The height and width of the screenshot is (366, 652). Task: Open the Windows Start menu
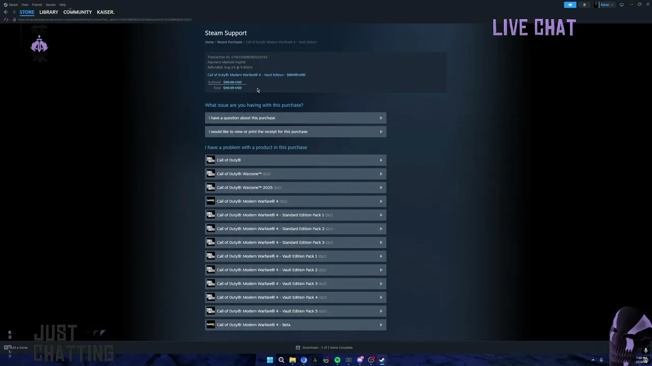pos(270,360)
